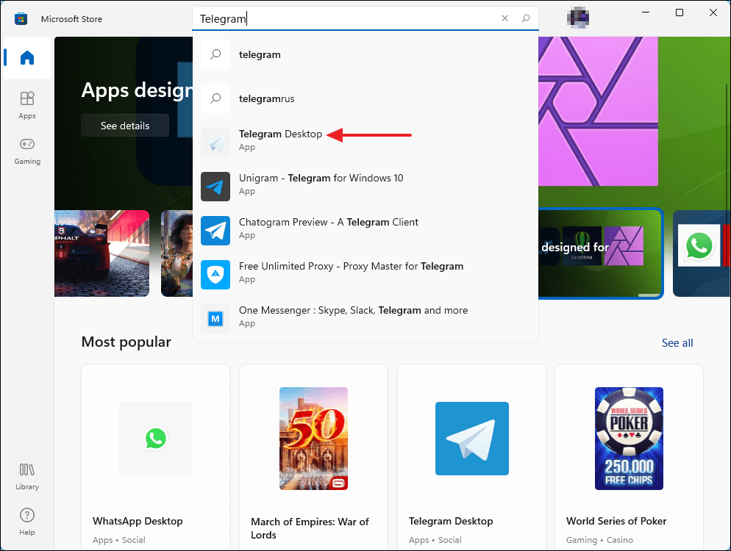Click the 'Telegram Desktop' card title
This screenshot has height=551, width=731.
point(451,521)
